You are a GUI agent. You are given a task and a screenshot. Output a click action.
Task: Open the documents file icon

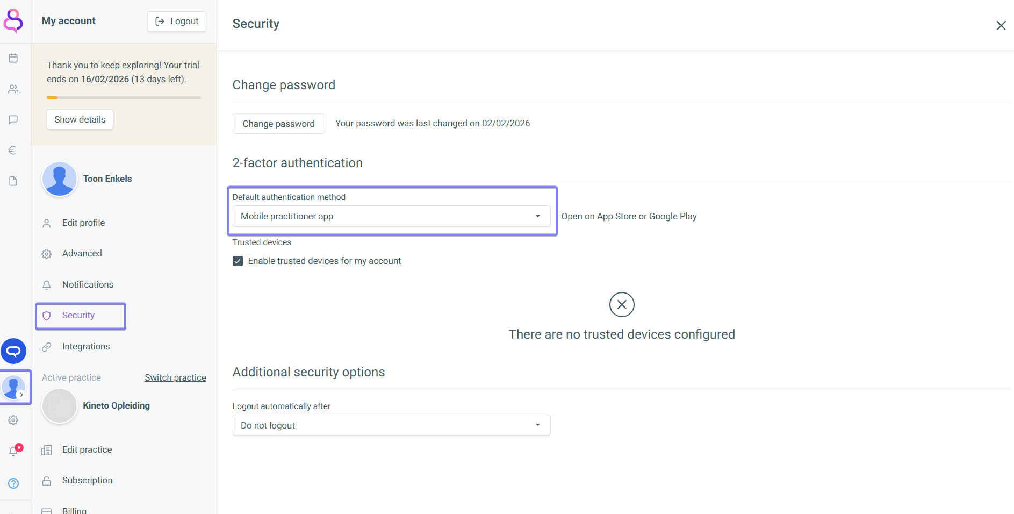(13, 181)
